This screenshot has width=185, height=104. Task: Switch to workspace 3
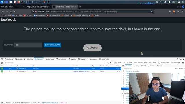(36, 2)
